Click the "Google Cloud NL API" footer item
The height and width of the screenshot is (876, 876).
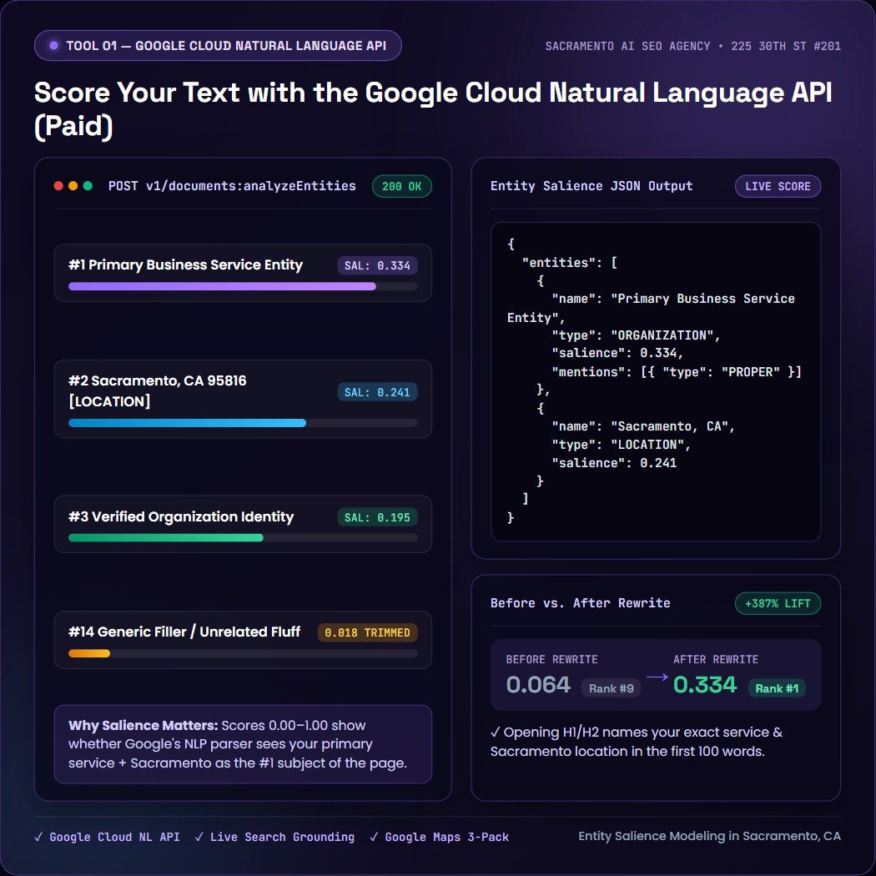pos(108,837)
